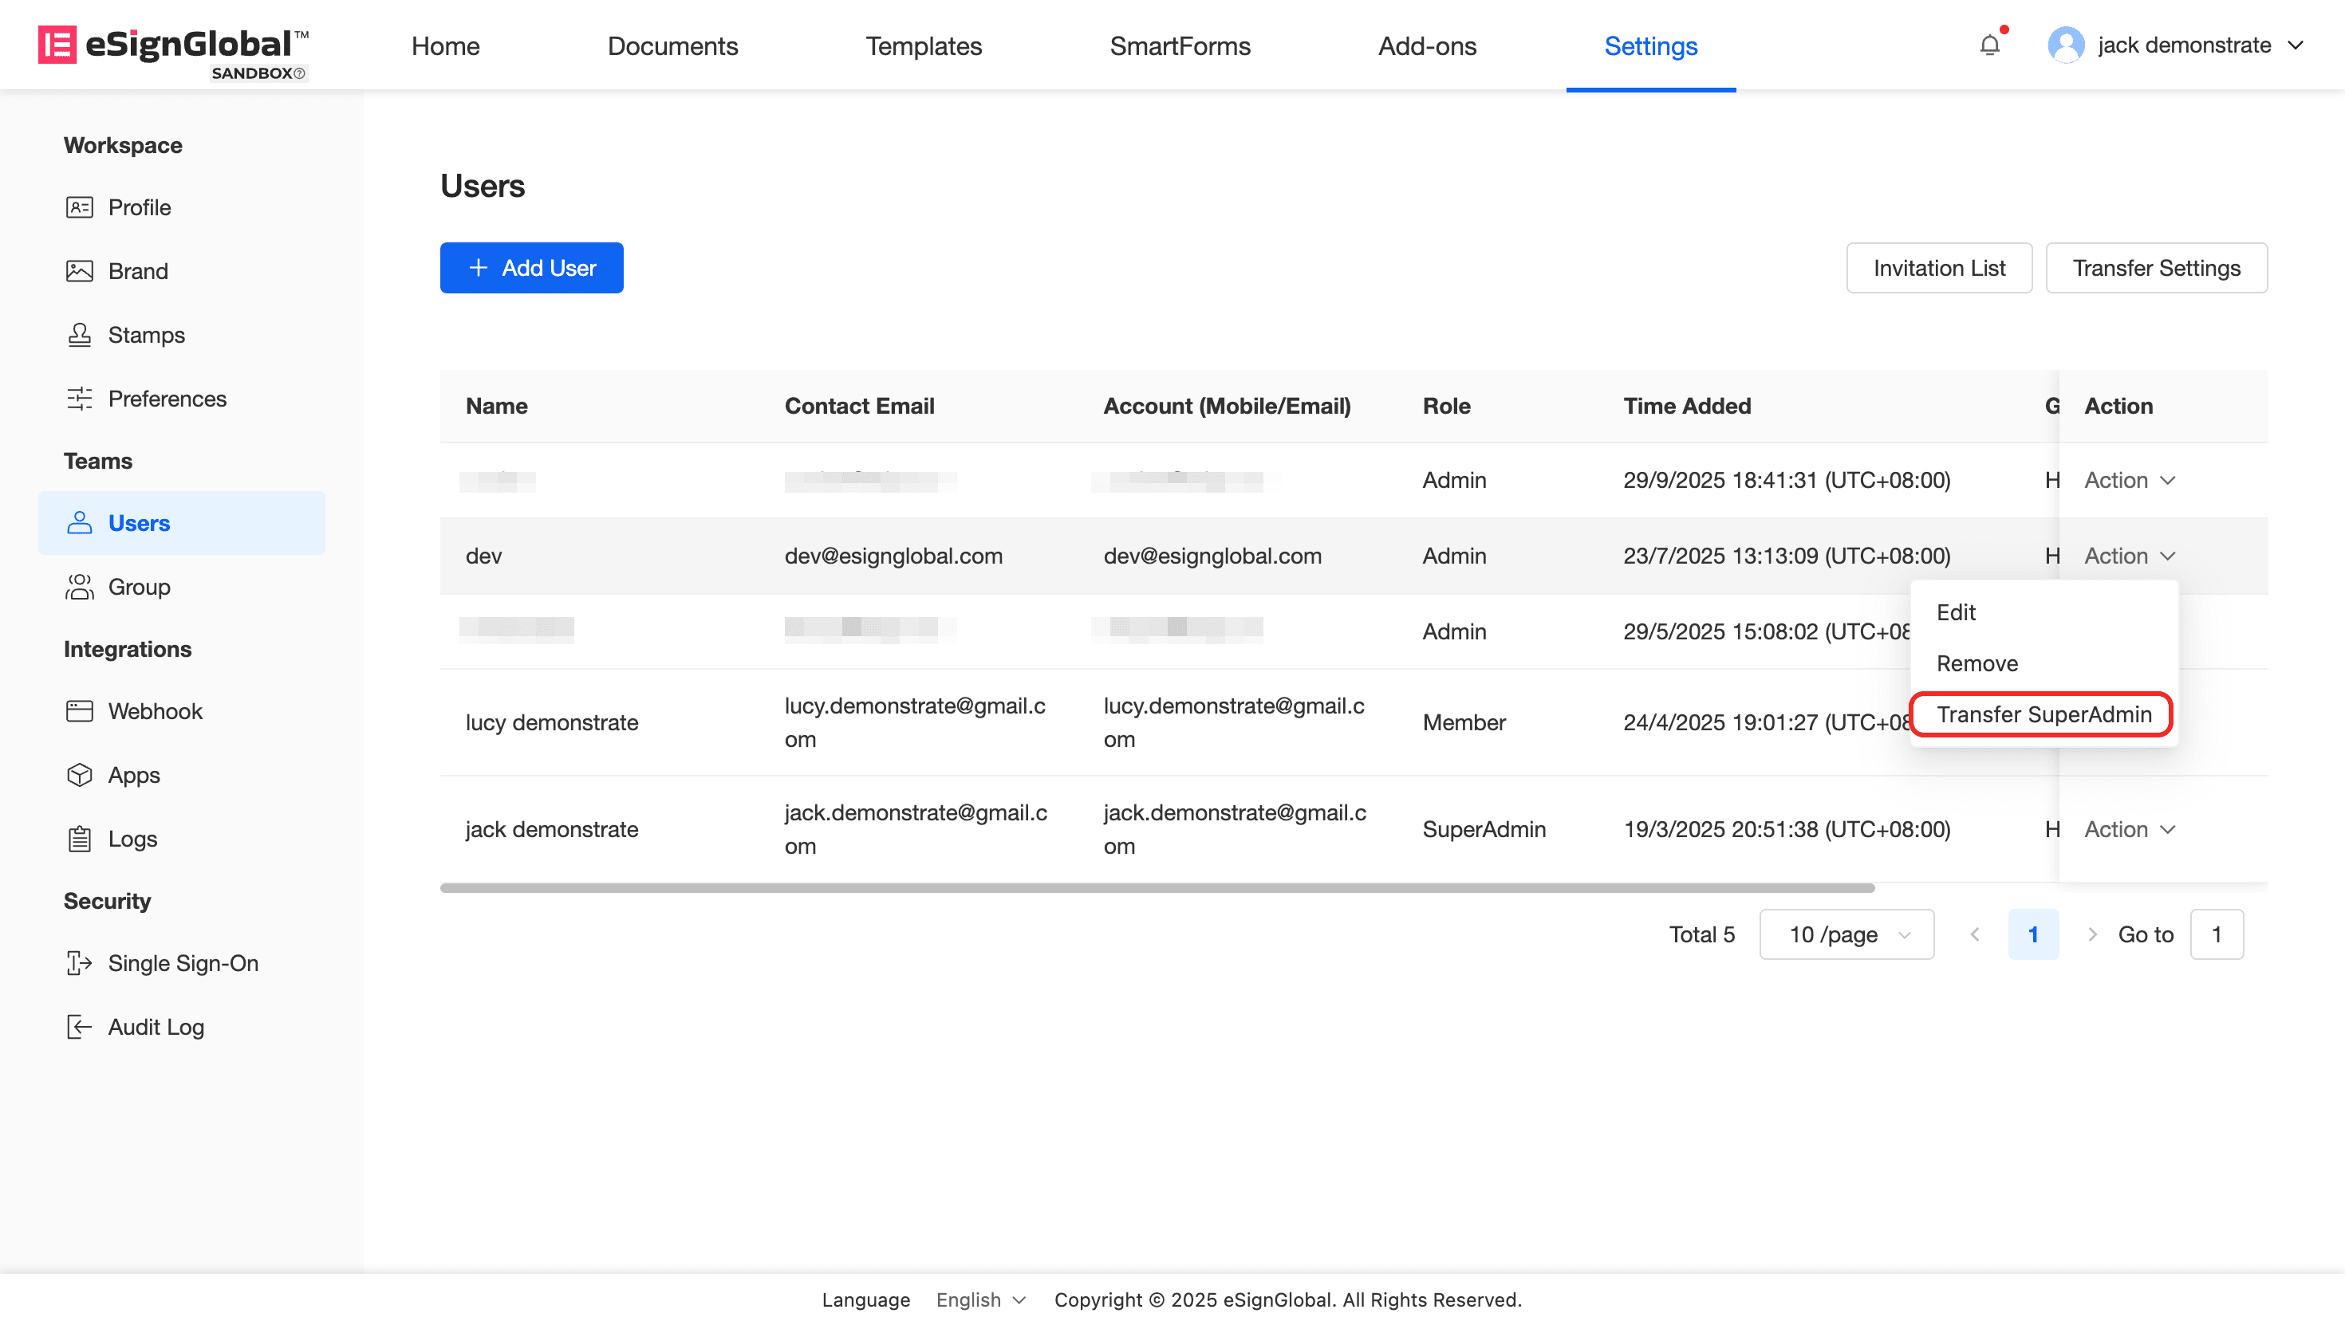The height and width of the screenshot is (1325, 2345).
Task: Choose Remove from the action menu
Action: click(1977, 663)
